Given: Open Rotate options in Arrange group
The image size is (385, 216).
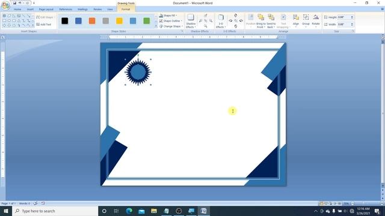Looking at the screenshot, I should pos(315,20).
